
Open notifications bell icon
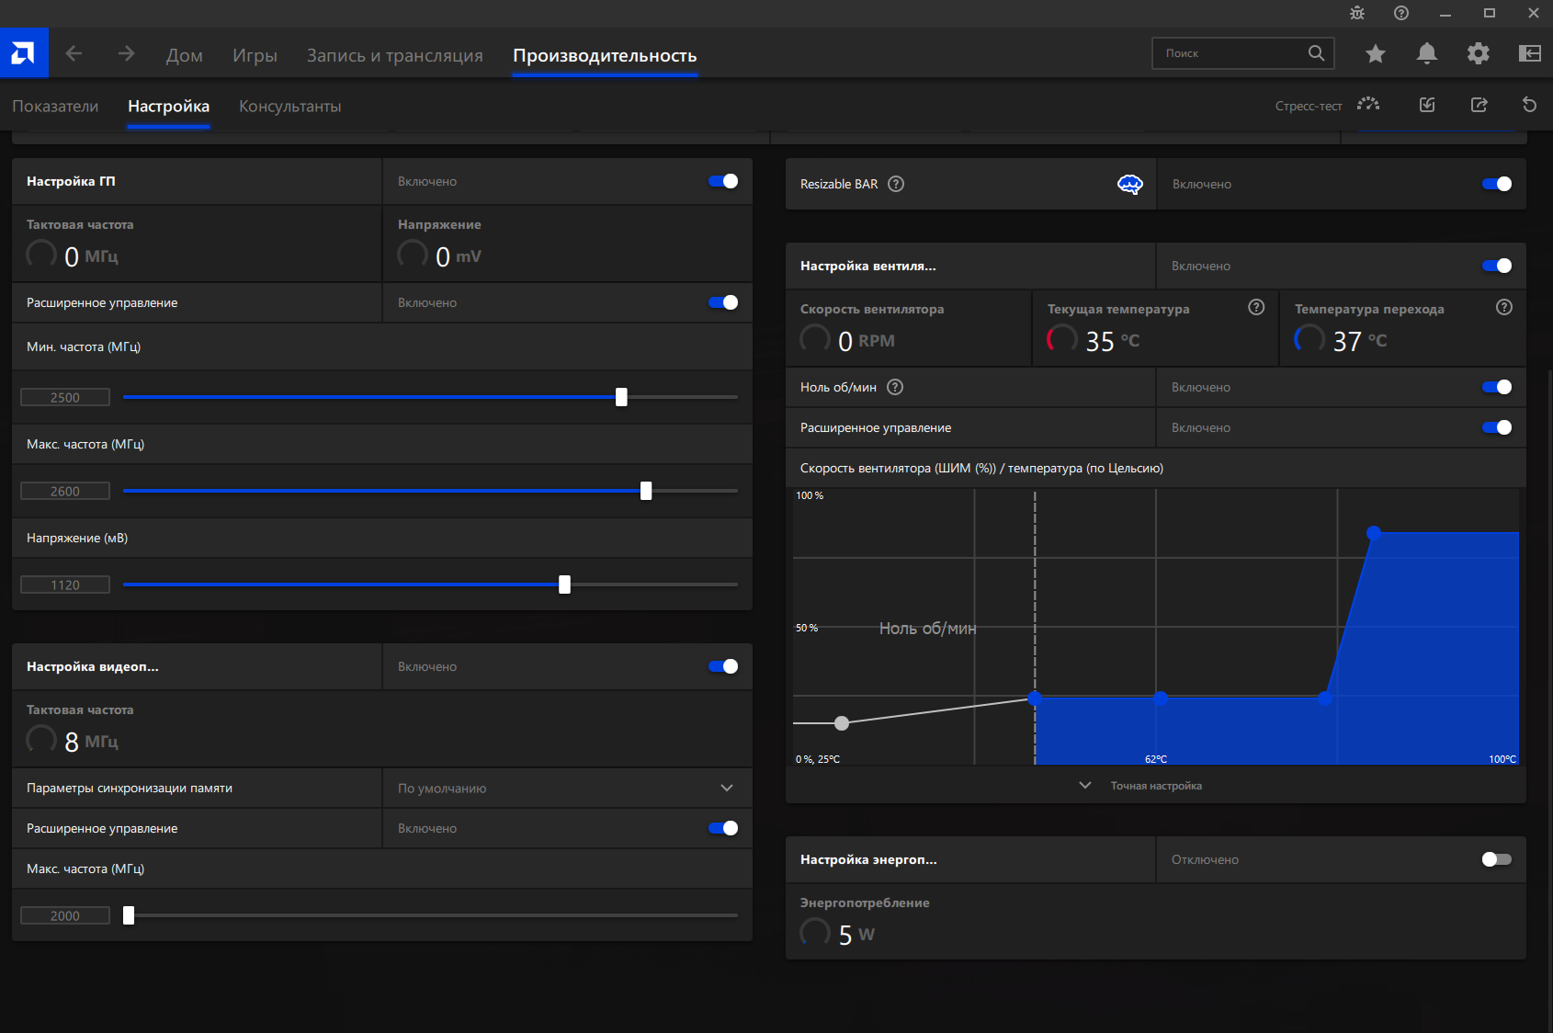1426,53
